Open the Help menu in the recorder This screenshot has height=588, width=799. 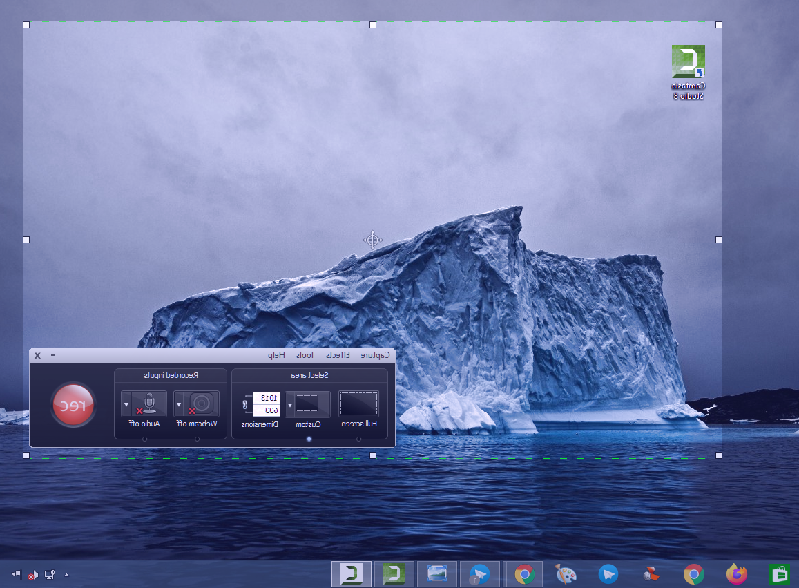pyautogui.click(x=276, y=355)
